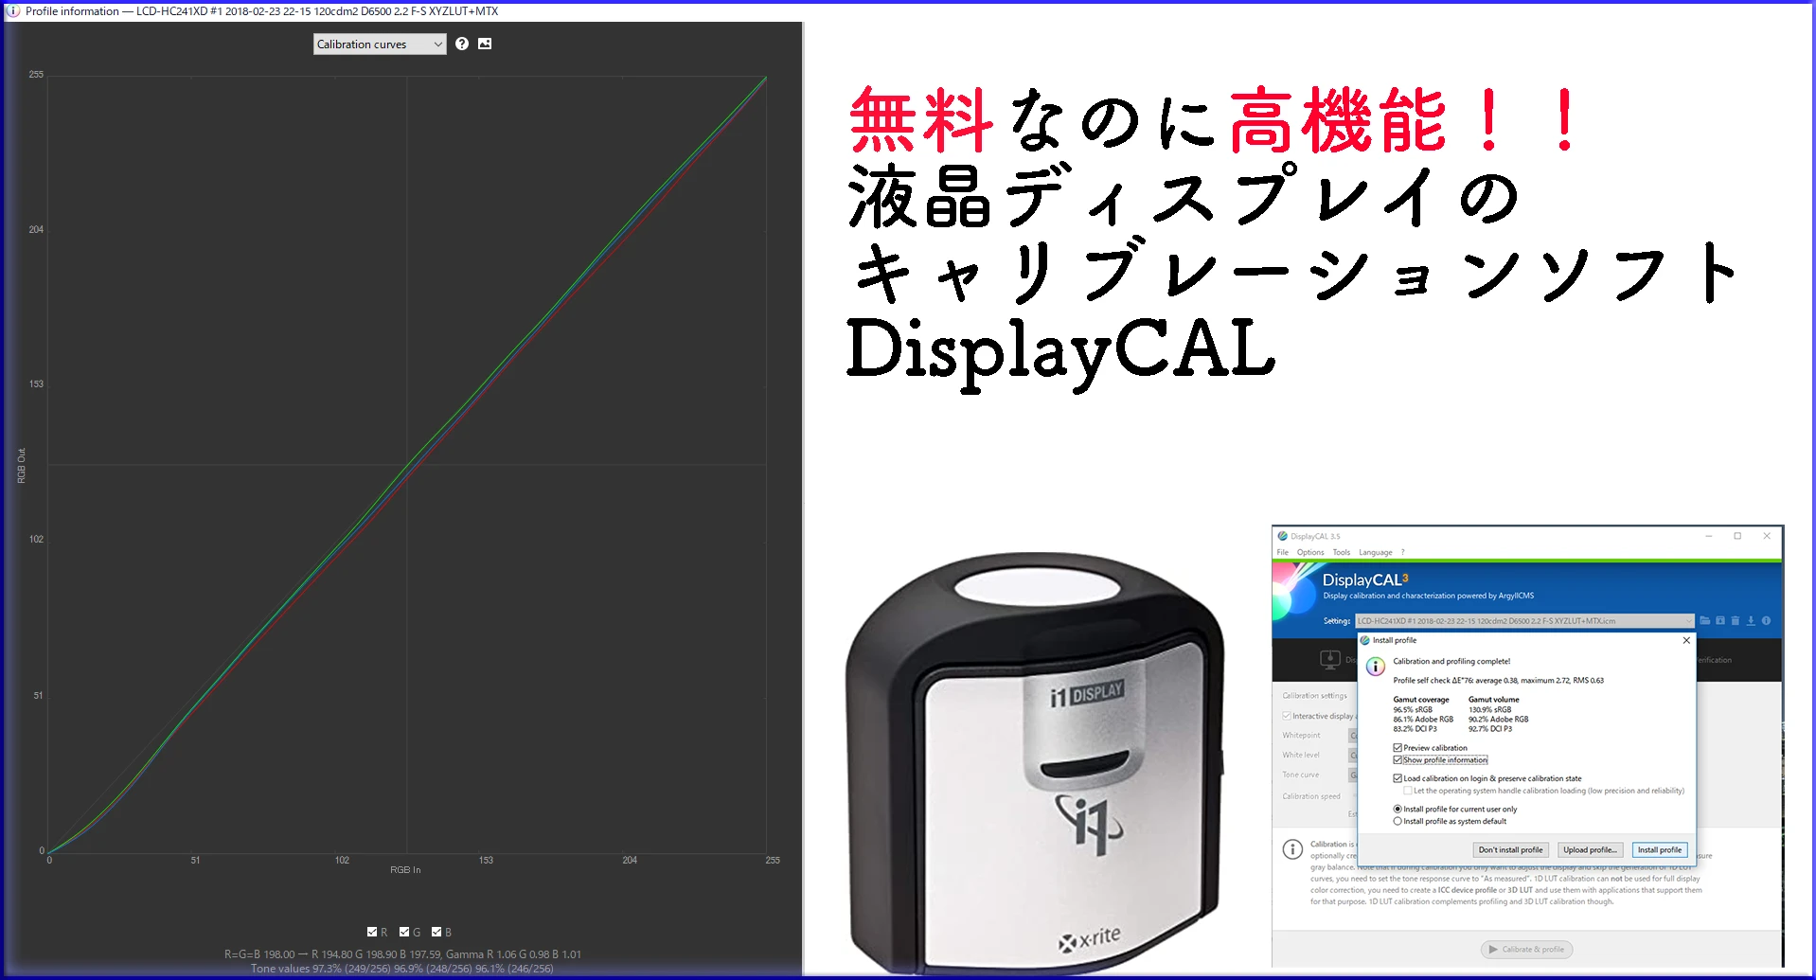The width and height of the screenshot is (1816, 980).
Task: Open the ? help menu in DisplayCAL
Action: 1403,552
